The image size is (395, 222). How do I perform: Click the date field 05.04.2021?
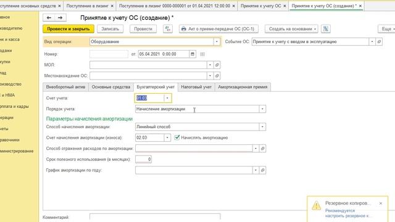pos(164,54)
